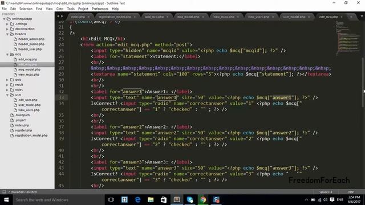
Task: Open add_mcq.php in the sidebar
Action: [x=27, y=59]
